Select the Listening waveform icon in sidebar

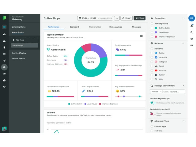pos(4,67)
